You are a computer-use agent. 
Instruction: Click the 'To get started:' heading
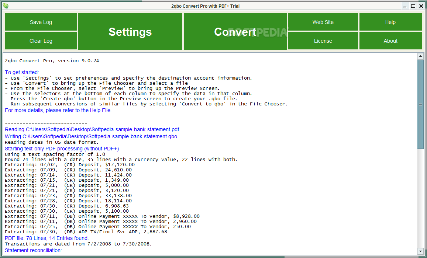[x=22, y=72]
